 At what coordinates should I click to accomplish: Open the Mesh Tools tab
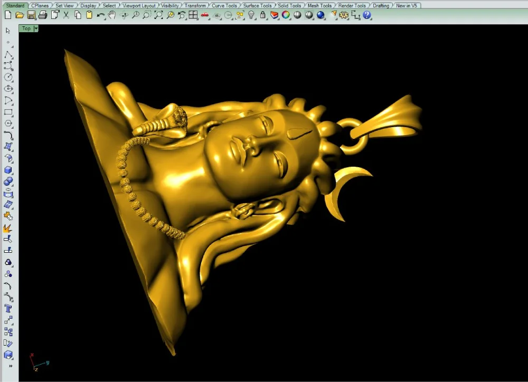tap(319, 5)
